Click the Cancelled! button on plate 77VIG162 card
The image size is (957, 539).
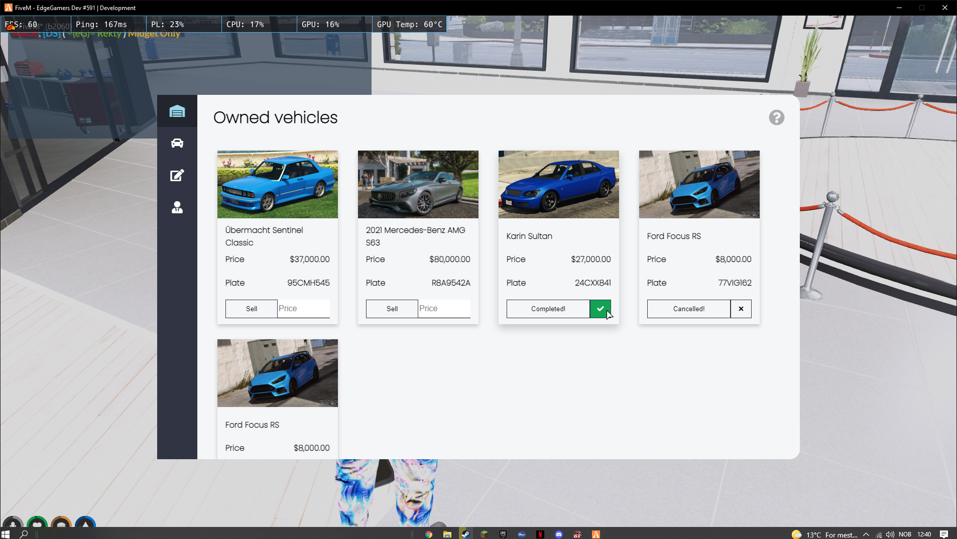point(689,309)
